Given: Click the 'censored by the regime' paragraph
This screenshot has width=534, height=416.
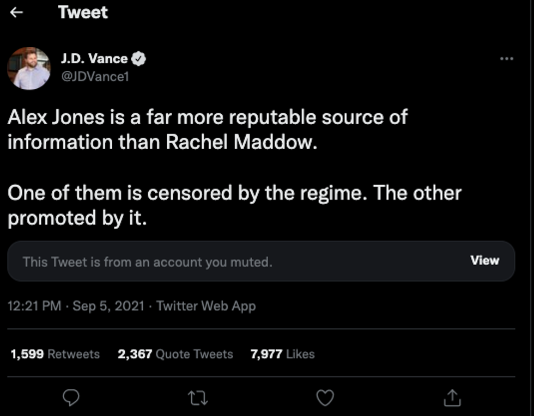Looking at the screenshot, I should tap(234, 205).
